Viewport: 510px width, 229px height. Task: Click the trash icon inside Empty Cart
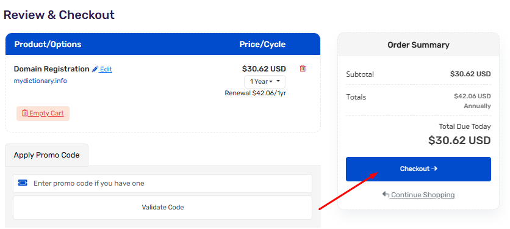[25, 114]
